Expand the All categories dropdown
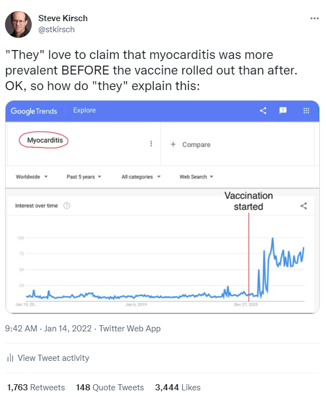Viewport: 326px width, 397px height. pos(141,177)
